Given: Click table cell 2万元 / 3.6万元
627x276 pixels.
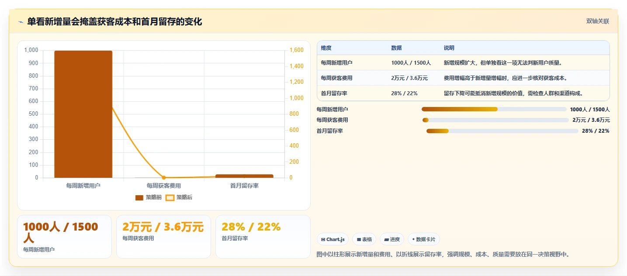Looking at the screenshot, I should 409,78.
